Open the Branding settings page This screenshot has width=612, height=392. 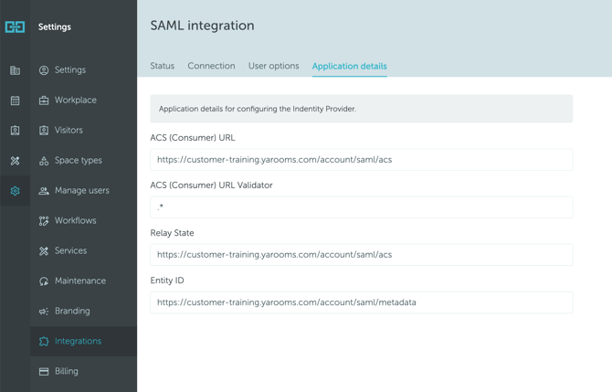(72, 312)
